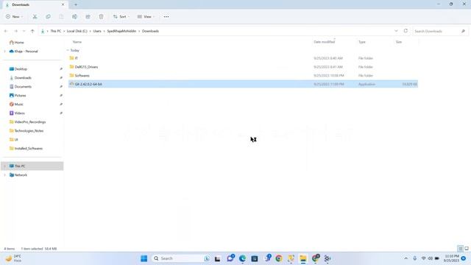Open the Windows Start menu
The height and width of the screenshot is (265, 471).
click(x=144, y=258)
